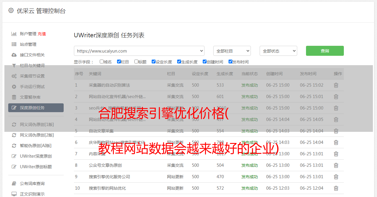The image size is (377, 197).
Task: Click publish time 06-25 15:02 in row 1
Action: (312, 85)
